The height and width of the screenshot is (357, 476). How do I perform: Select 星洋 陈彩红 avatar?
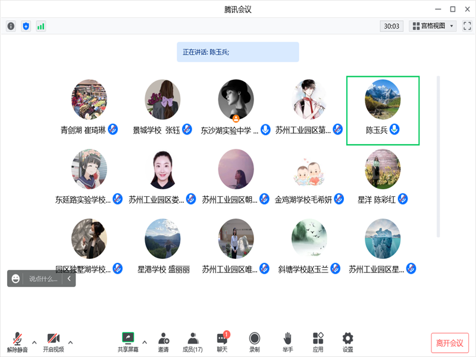pyautogui.click(x=383, y=169)
